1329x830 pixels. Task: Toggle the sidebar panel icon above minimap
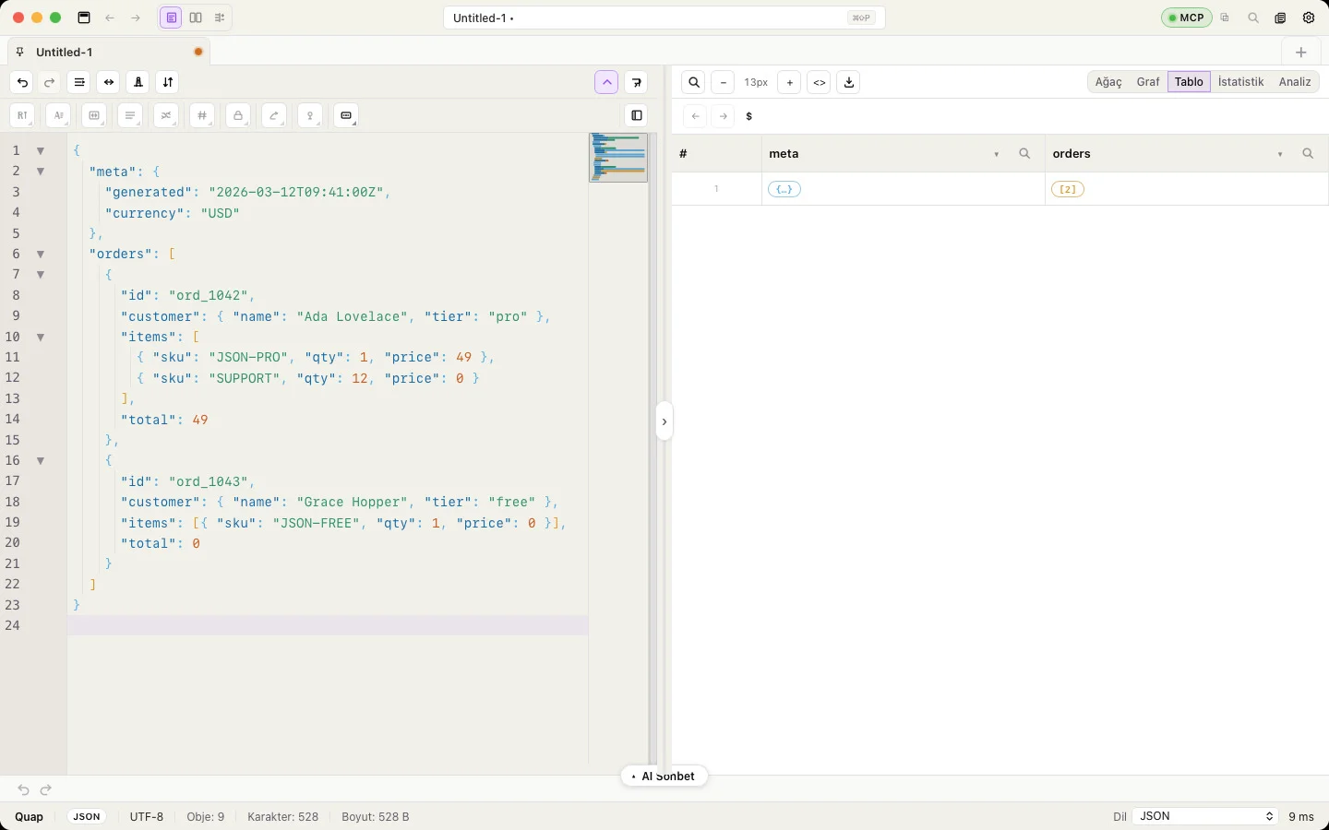point(637,115)
